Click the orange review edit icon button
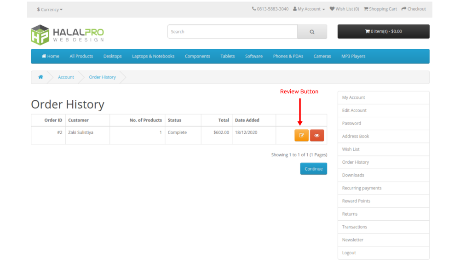Image resolution: width=460 pixels, height=269 pixels. click(x=301, y=136)
